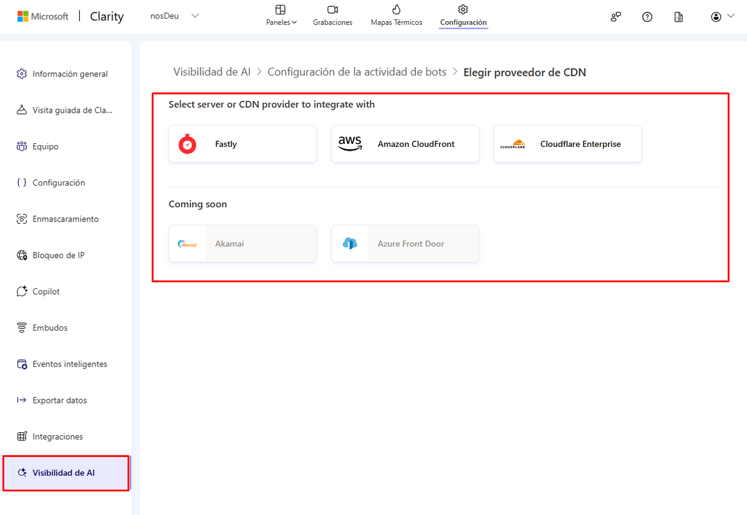Image resolution: width=747 pixels, height=515 pixels.
Task: Click the Clarity product name
Action: pyautogui.click(x=106, y=17)
